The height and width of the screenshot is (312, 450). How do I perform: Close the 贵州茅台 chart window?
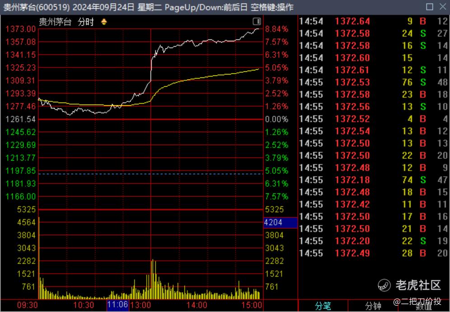[x=443, y=7]
